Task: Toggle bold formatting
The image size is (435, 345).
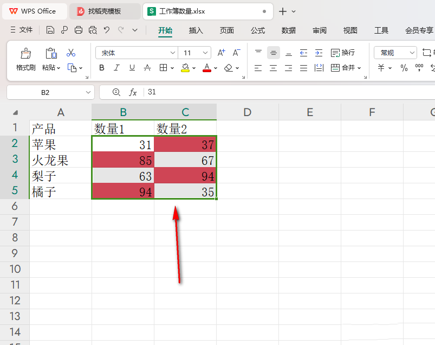Action: 102,68
